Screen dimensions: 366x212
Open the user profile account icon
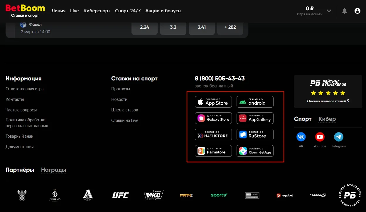357,11
